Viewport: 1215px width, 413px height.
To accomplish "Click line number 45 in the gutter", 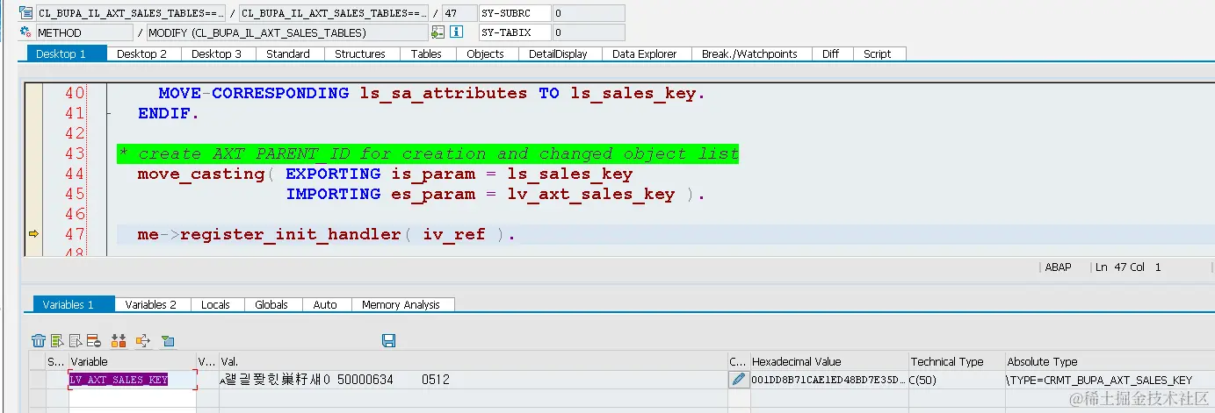I will pos(75,194).
